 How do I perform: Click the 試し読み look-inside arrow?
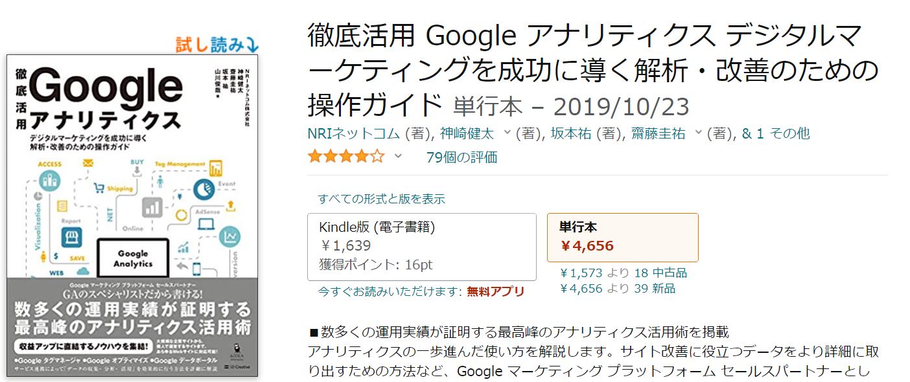click(x=217, y=44)
